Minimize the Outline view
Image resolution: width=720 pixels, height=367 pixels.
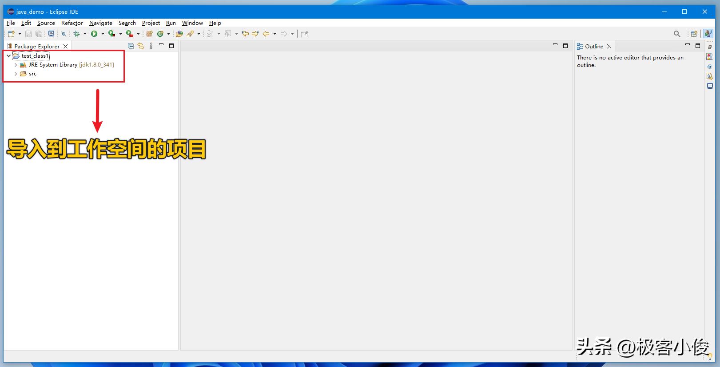point(688,45)
